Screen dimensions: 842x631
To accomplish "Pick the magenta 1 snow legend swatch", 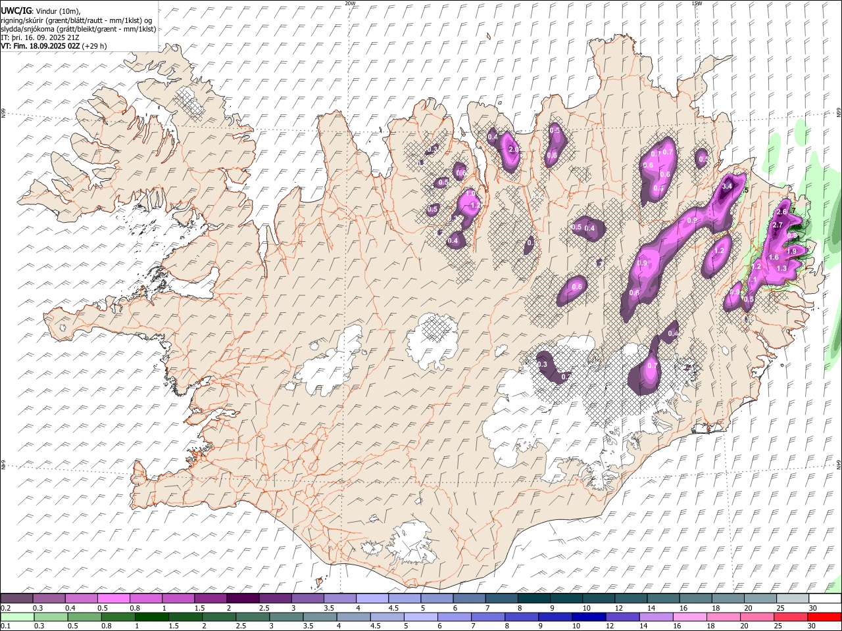I will tap(178, 599).
